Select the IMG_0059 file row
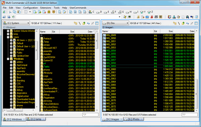201x127 pixels. (x=149, y=66)
